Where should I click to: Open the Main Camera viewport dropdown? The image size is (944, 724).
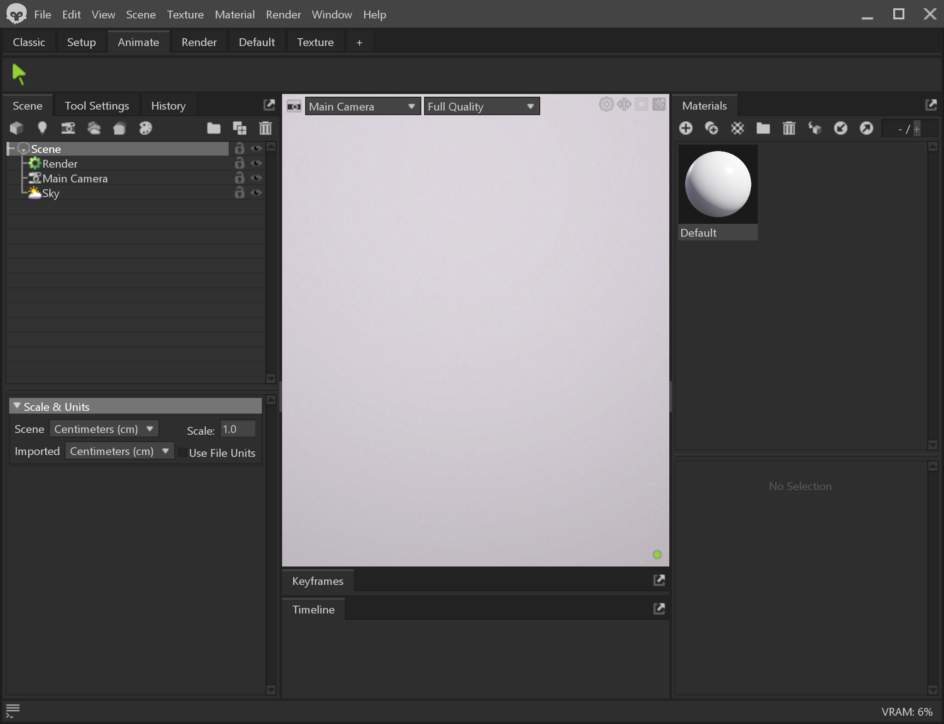362,106
